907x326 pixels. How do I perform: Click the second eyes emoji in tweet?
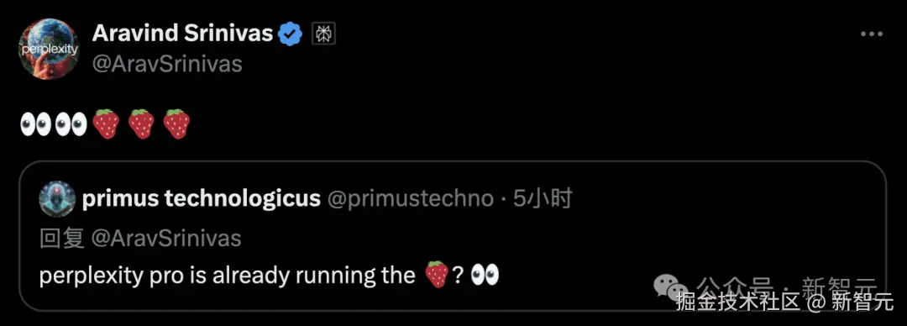coord(71,124)
